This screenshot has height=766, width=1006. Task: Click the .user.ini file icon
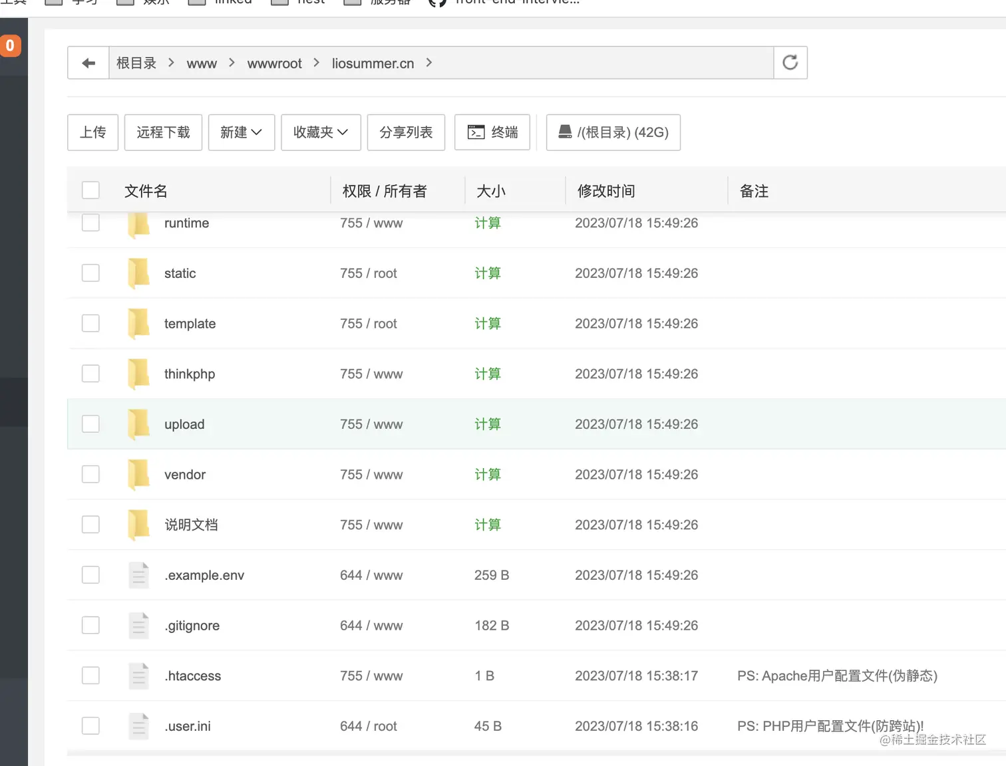(x=138, y=726)
